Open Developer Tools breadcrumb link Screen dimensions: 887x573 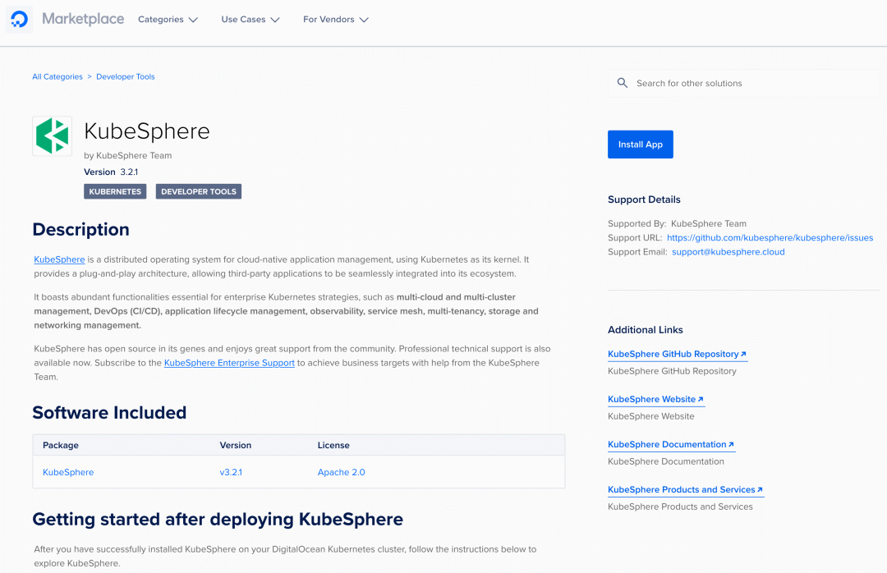[x=125, y=76]
